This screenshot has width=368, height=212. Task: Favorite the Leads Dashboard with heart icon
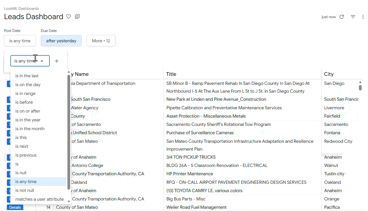(68, 16)
